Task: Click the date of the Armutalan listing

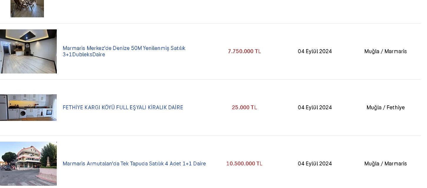Action: click(315, 164)
